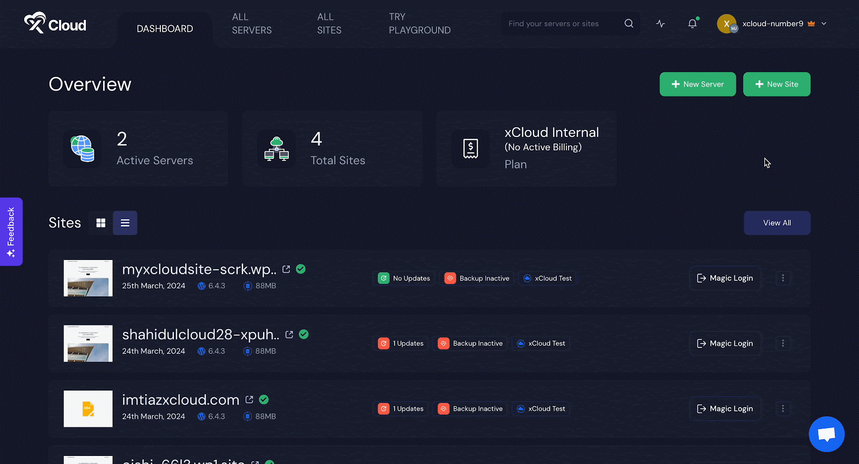Open the myxcloudsite-scrk.wp.. site name
Screen dimensions: 859x464
coord(199,269)
